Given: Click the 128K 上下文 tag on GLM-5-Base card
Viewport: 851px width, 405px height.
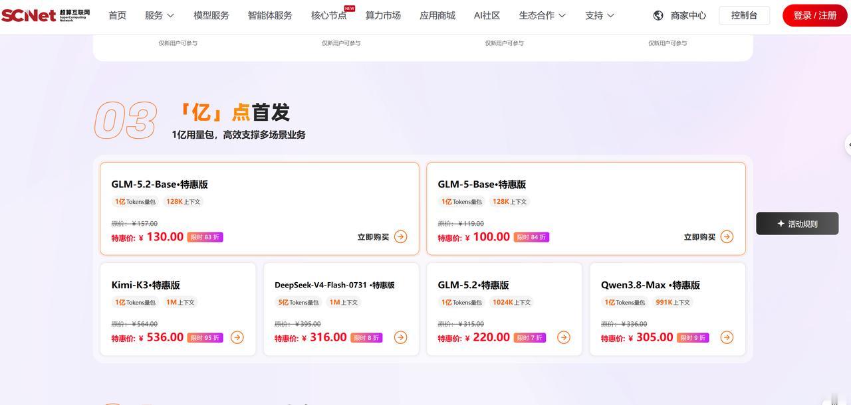Looking at the screenshot, I should pos(509,202).
